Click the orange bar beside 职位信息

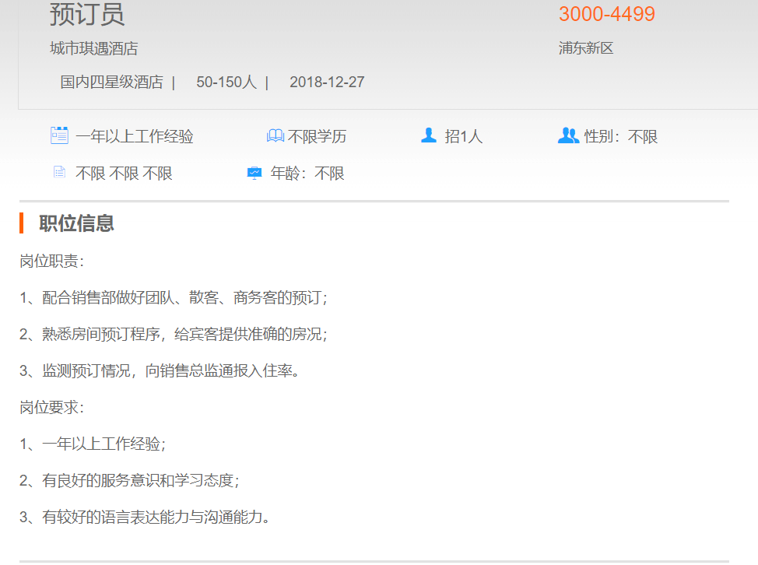click(x=22, y=223)
